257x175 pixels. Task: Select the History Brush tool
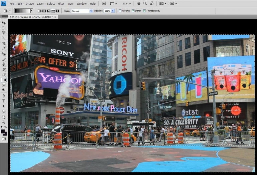click(4, 69)
